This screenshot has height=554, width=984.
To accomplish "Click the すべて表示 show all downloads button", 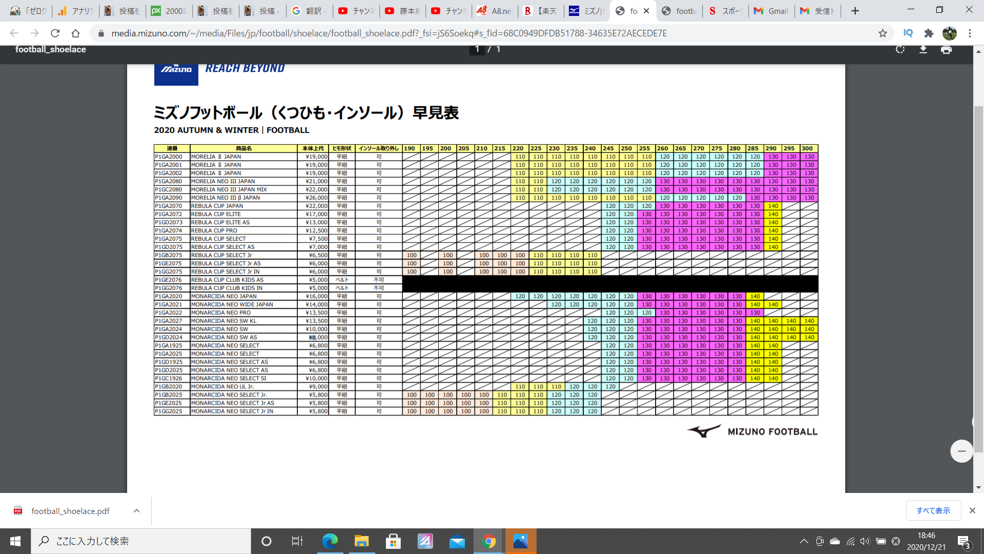I will coord(933,510).
